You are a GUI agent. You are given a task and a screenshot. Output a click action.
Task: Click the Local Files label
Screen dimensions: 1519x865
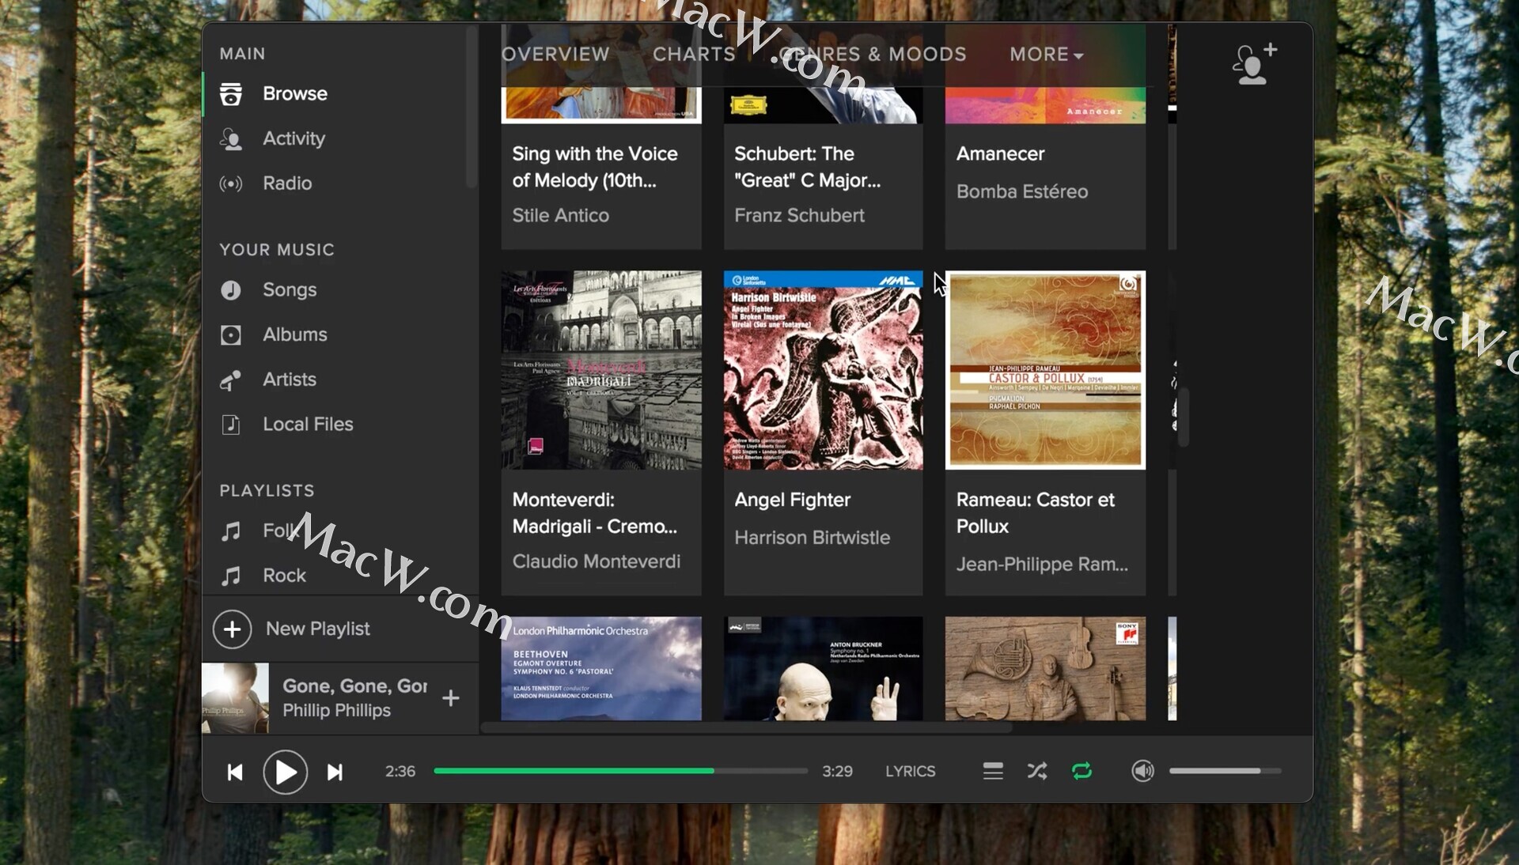coord(308,425)
